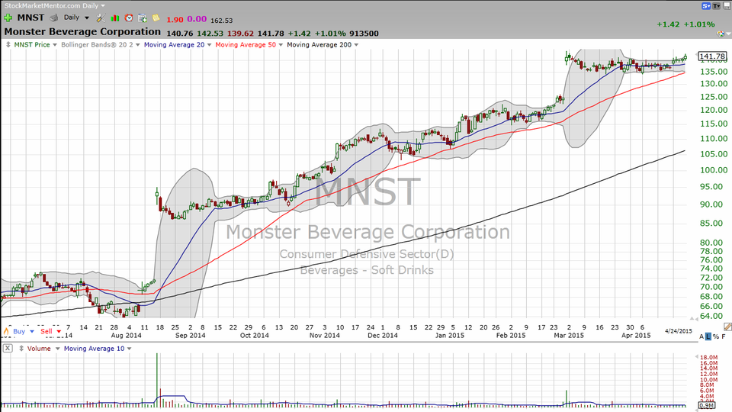Click the 100.00 price axis label
The height and width of the screenshot is (412, 732).
pyautogui.click(x=714, y=170)
